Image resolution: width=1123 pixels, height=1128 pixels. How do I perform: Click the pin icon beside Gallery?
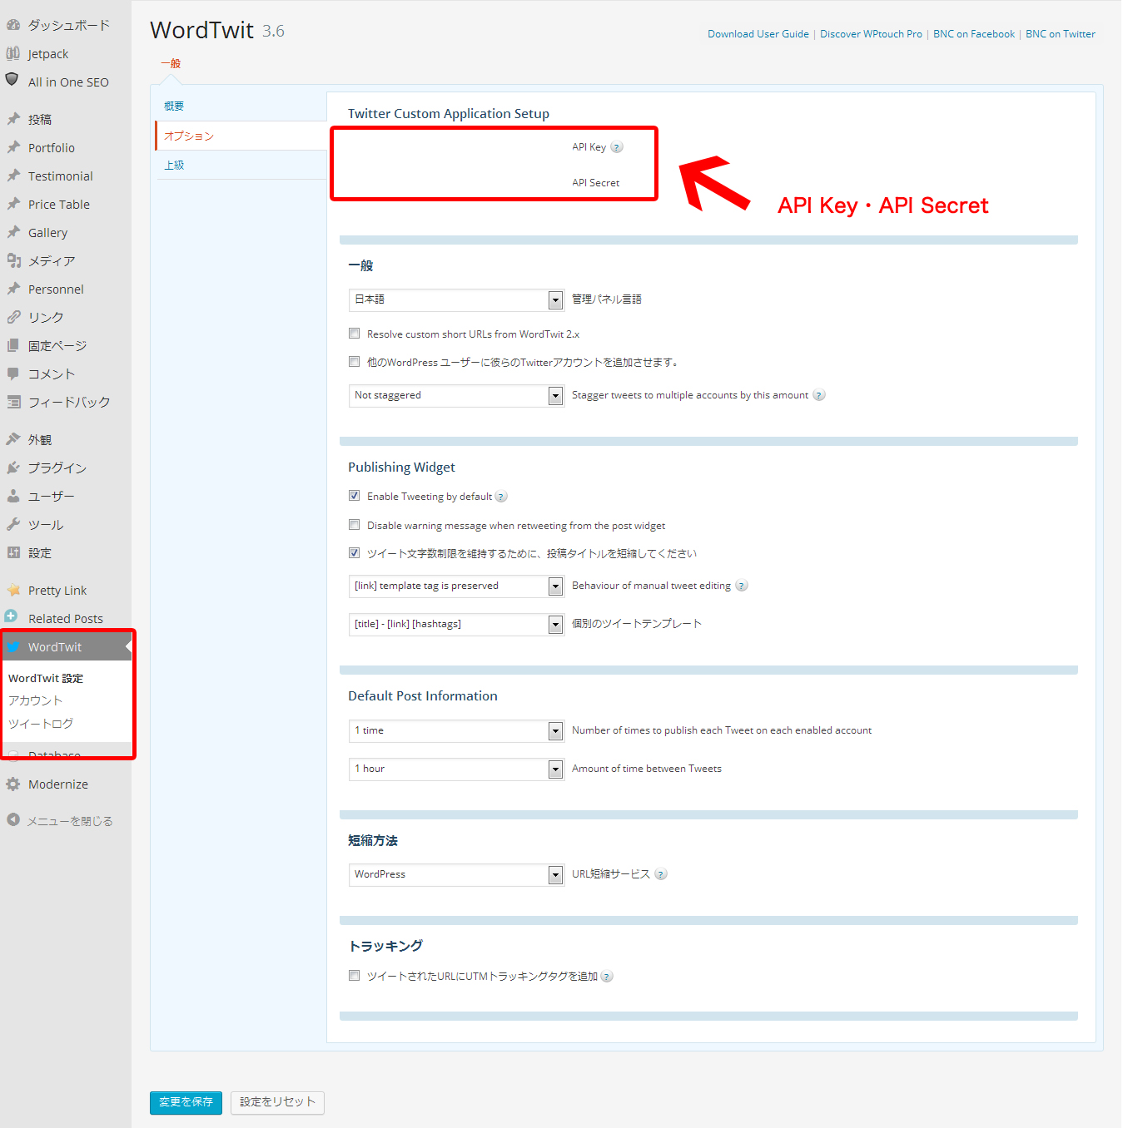click(x=13, y=232)
